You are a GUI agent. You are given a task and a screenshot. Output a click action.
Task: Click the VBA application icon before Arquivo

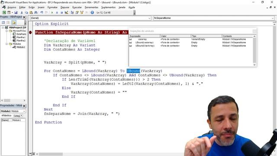(x=4, y=7)
